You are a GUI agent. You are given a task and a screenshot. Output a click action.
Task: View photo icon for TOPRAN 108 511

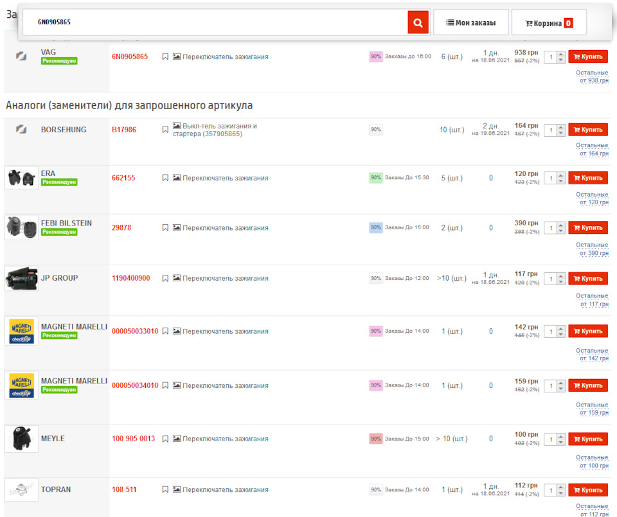(177, 489)
